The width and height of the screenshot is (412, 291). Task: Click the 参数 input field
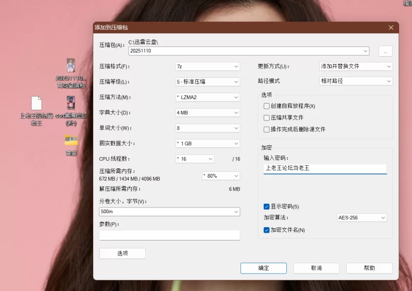coord(169,235)
